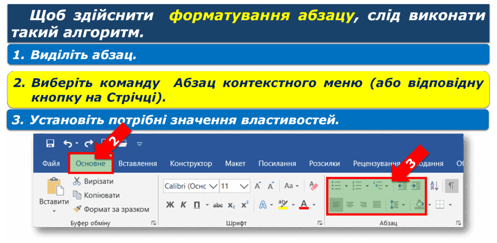Switch to the Посилання tab
The image size is (497, 243).
[x=277, y=164]
